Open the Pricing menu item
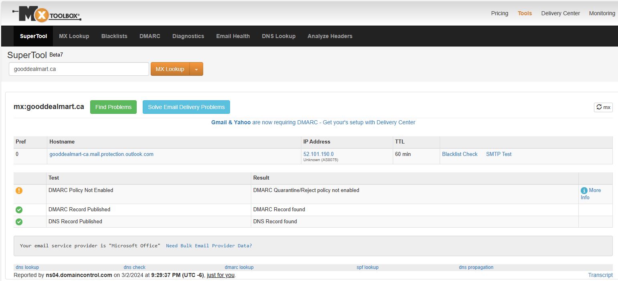The image size is (618, 281). coord(500,13)
